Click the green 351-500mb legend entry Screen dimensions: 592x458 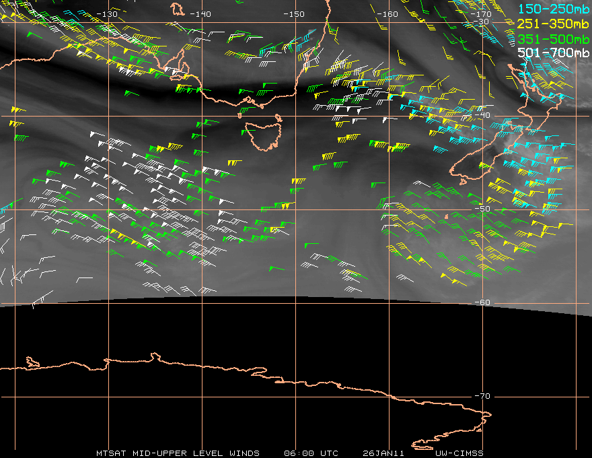[552, 38]
